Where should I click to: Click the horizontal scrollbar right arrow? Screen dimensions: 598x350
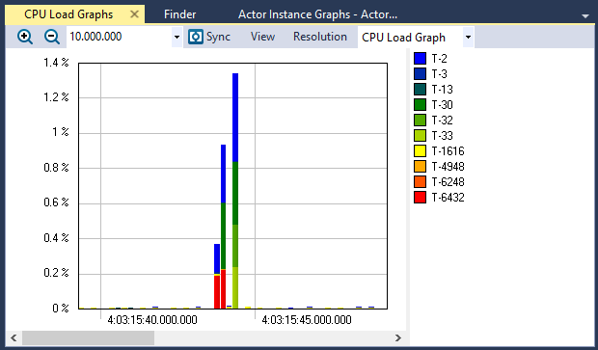pos(398,337)
